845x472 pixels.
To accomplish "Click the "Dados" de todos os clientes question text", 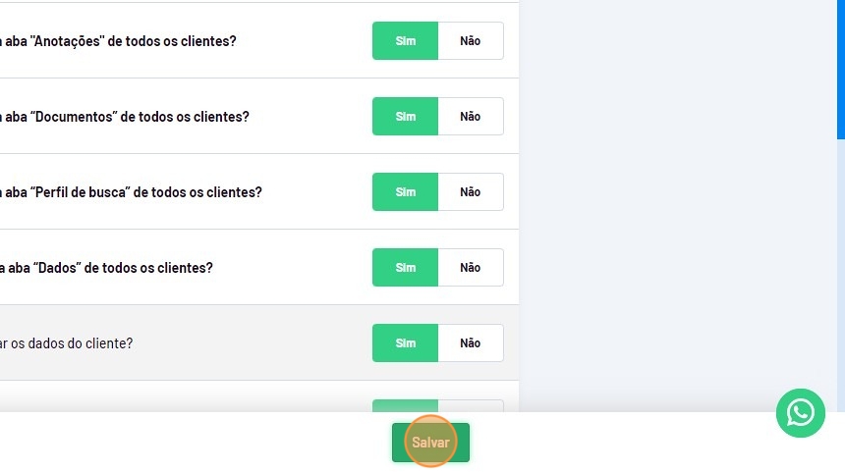I will point(108,268).
